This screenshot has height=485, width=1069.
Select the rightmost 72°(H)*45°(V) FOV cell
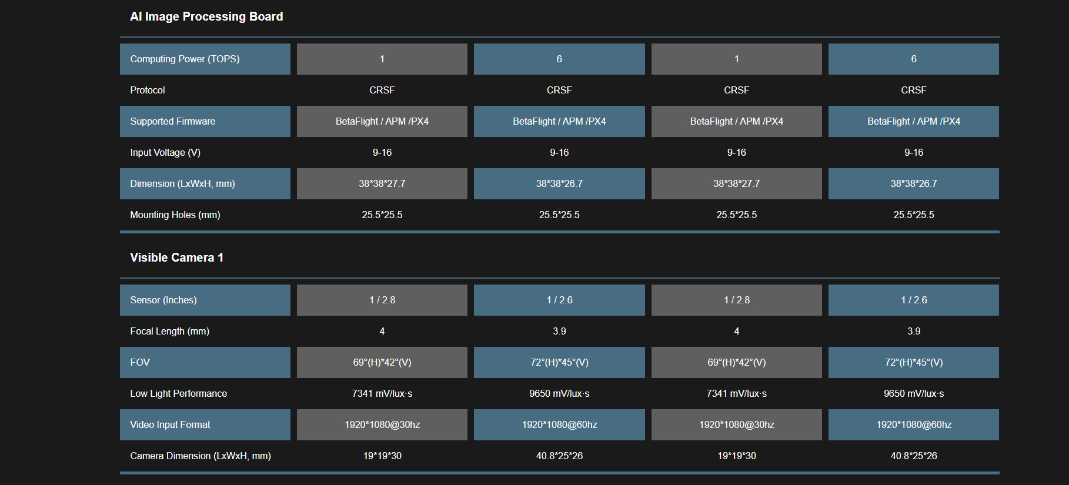tap(914, 362)
